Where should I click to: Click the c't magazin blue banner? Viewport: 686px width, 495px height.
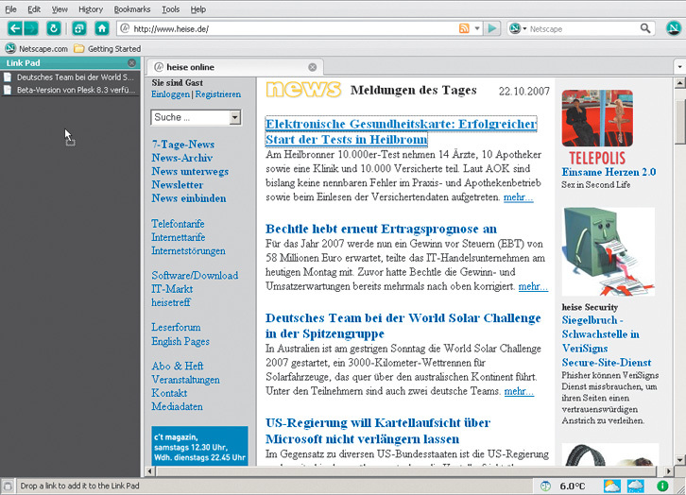(x=199, y=446)
